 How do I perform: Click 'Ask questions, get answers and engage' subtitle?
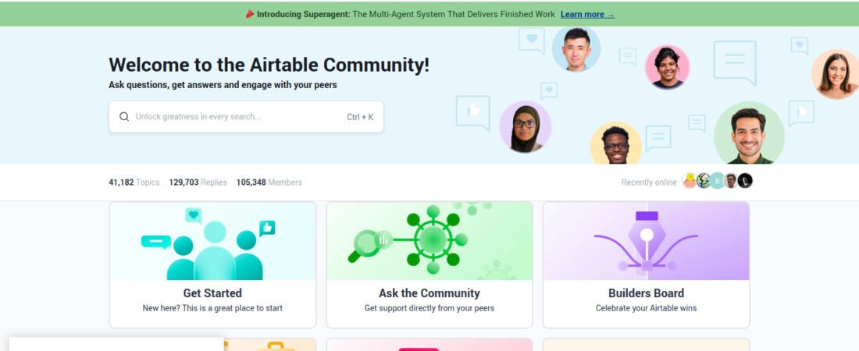point(223,86)
